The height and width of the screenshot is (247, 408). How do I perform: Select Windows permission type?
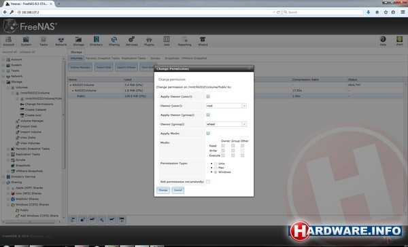pyautogui.click(x=216, y=172)
